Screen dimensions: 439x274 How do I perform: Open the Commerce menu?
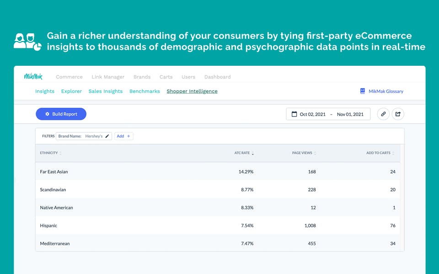tap(69, 77)
